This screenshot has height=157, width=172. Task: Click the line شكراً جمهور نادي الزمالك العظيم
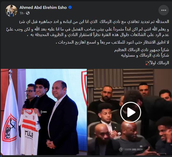(x=142, y=50)
